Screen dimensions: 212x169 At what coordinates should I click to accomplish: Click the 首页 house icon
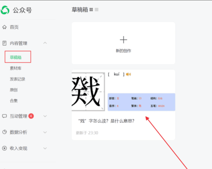[x=4, y=27]
